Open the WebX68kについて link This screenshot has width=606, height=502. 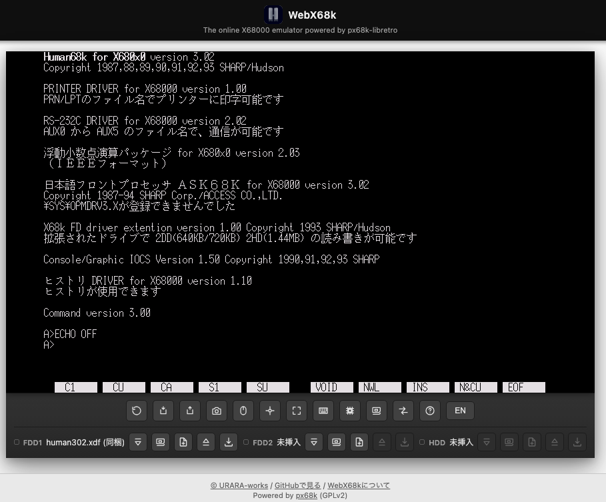(359, 485)
